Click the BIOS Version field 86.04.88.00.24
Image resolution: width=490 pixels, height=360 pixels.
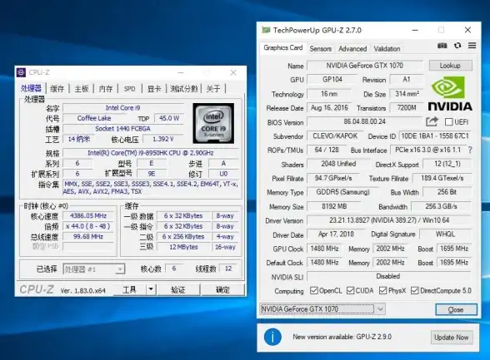click(364, 121)
